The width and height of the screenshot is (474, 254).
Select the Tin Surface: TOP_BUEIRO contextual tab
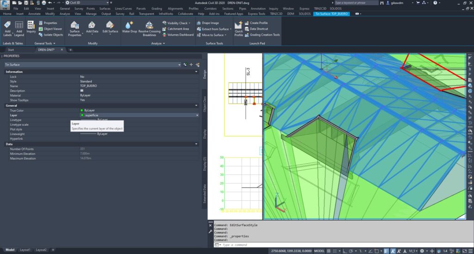pos(331,14)
